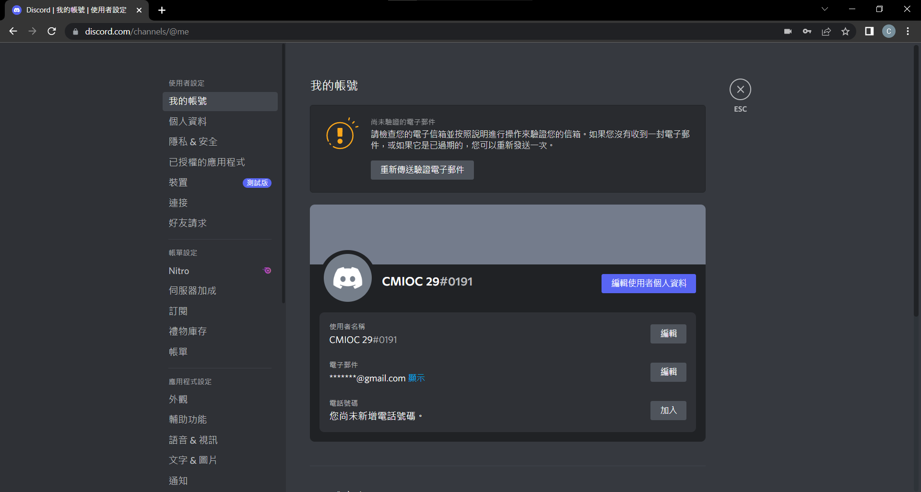Click the Discord avatar profile picture
This screenshot has height=492, width=921.
coord(348,278)
